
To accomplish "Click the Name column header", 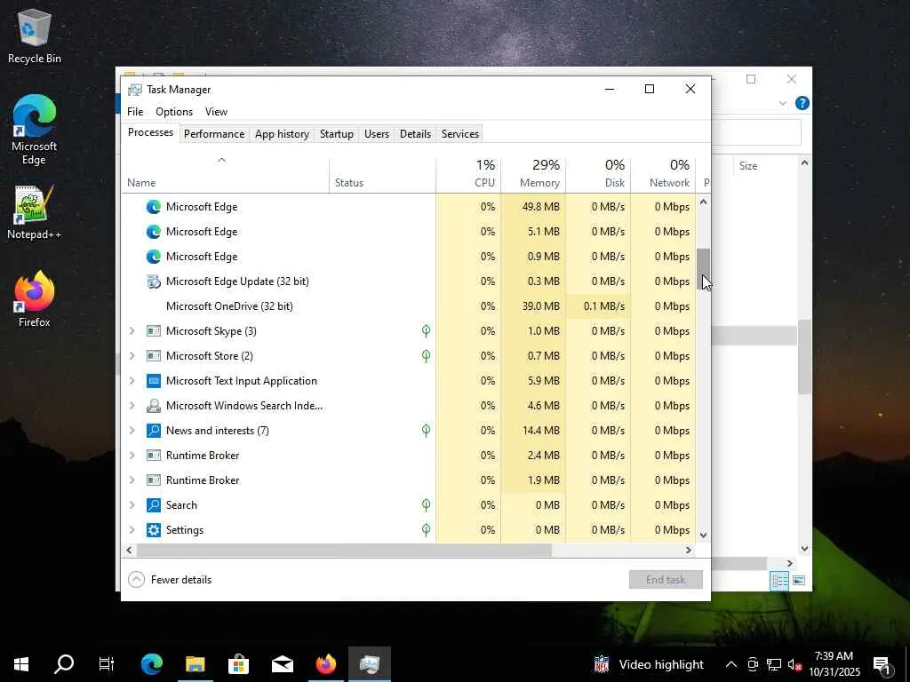I will pos(225,173).
